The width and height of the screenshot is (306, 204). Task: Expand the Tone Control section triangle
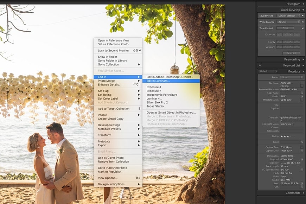[303, 28]
